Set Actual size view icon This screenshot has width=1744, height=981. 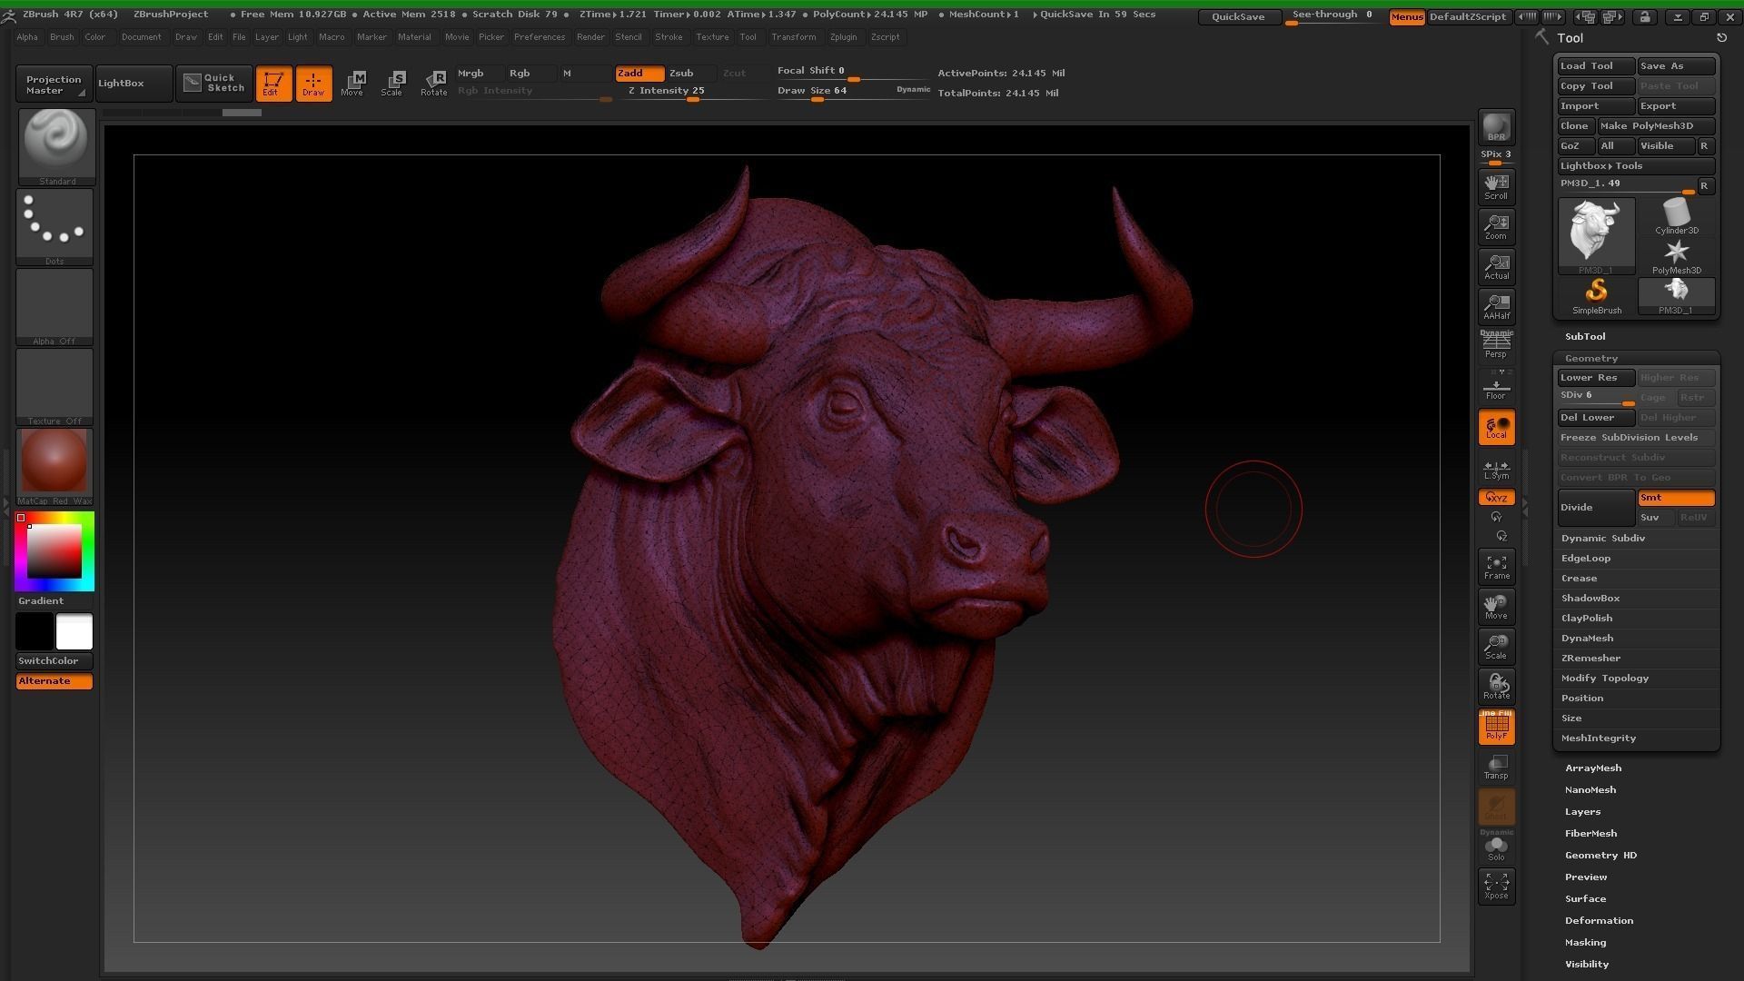[1496, 266]
